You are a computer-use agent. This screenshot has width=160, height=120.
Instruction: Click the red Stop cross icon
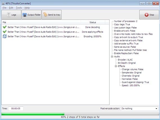pos(147,15)
